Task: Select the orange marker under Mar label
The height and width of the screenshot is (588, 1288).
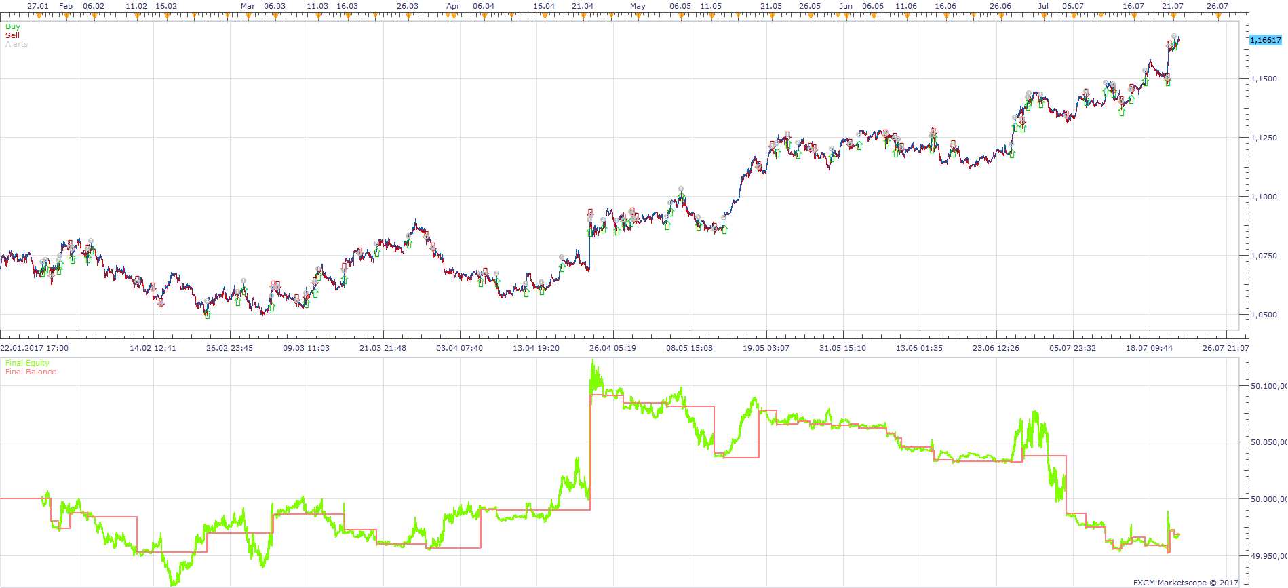Action: [x=248, y=16]
